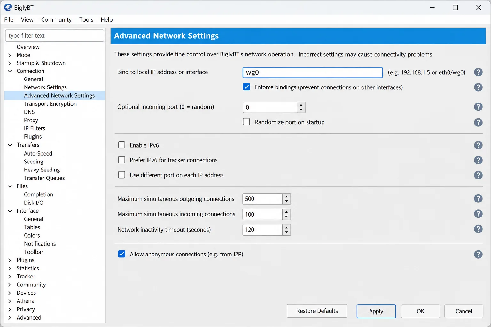The width and height of the screenshot is (491, 327).
Task: Expand the Tracker tree node
Action: pyautogui.click(x=10, y=277)
